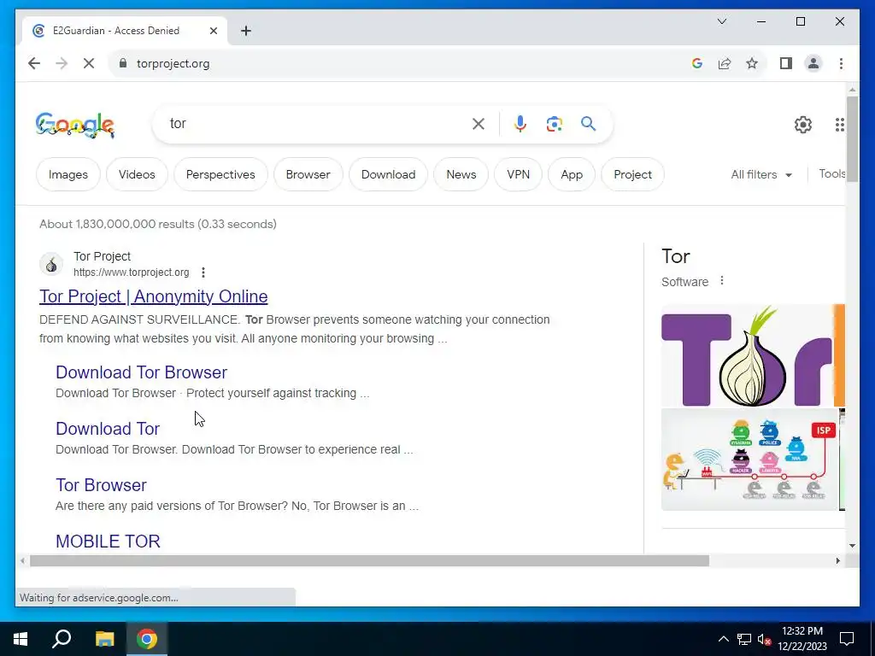
Task: Open Windows taskbar search
Action: pyautogui.click(x=62, y=639)
